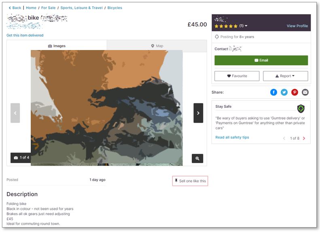
Task: Share listing on Pinterest
Action: pos(295,92)
